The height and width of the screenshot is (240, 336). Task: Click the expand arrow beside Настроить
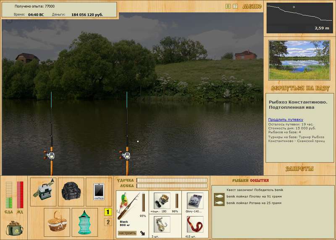[x=142, y=233]
